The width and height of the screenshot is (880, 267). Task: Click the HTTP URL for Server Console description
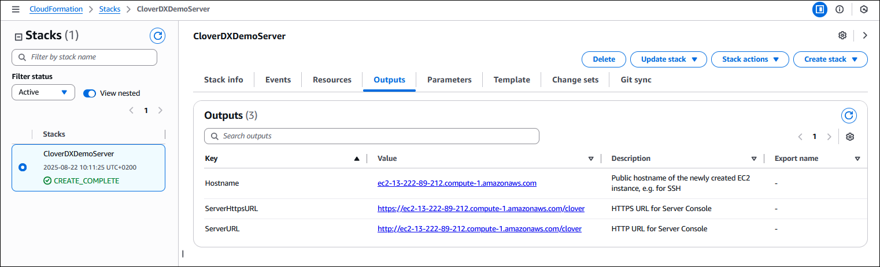(659, 229)
